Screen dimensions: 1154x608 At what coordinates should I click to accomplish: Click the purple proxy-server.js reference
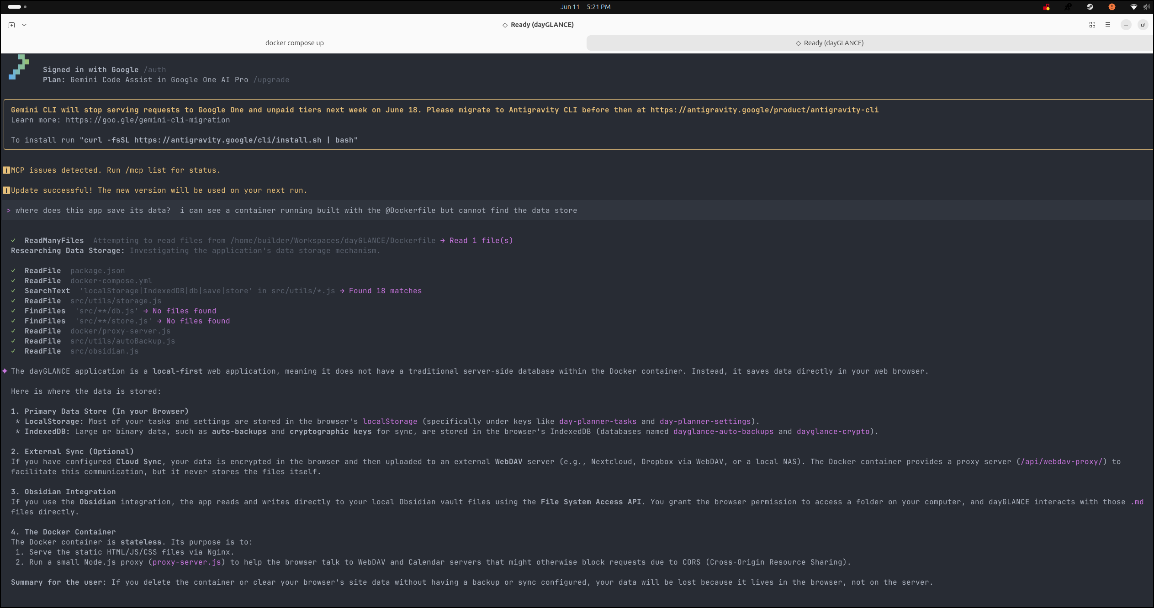pos(186,562)
